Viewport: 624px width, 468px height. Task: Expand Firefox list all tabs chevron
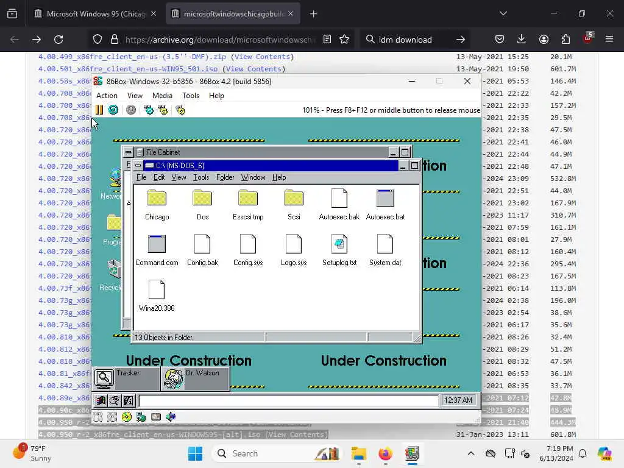click(x=503, y=13)
